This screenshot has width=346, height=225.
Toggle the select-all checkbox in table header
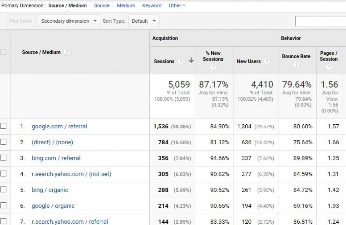3,52
